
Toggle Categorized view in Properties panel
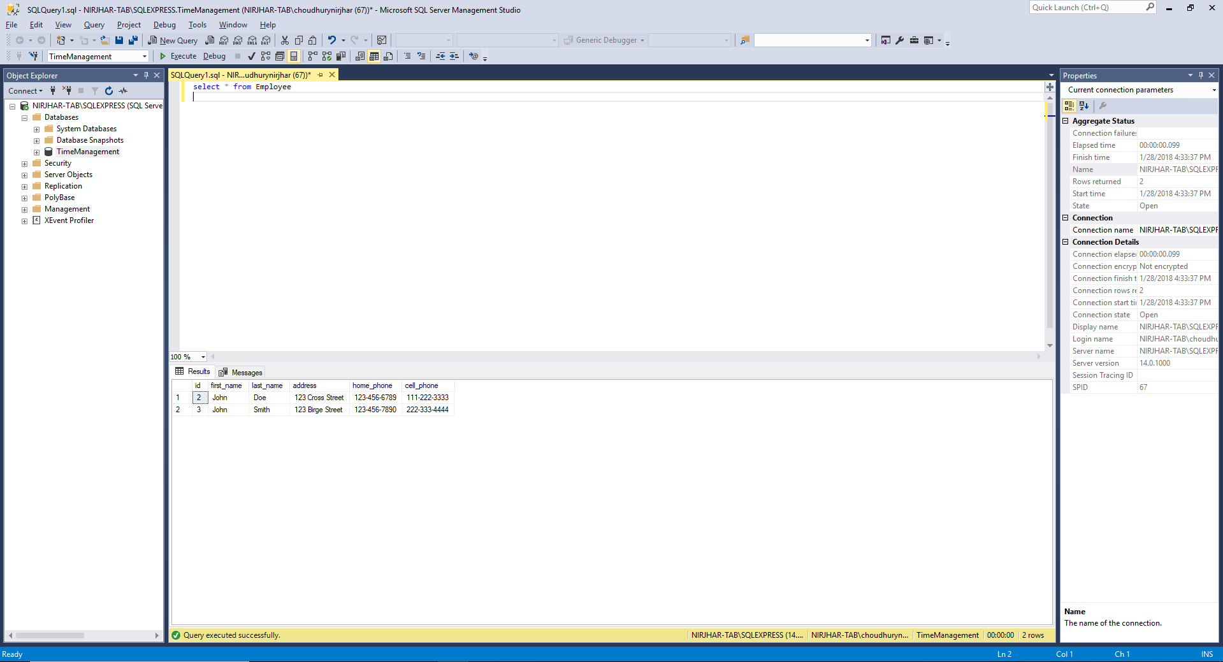coord(1069,106)
